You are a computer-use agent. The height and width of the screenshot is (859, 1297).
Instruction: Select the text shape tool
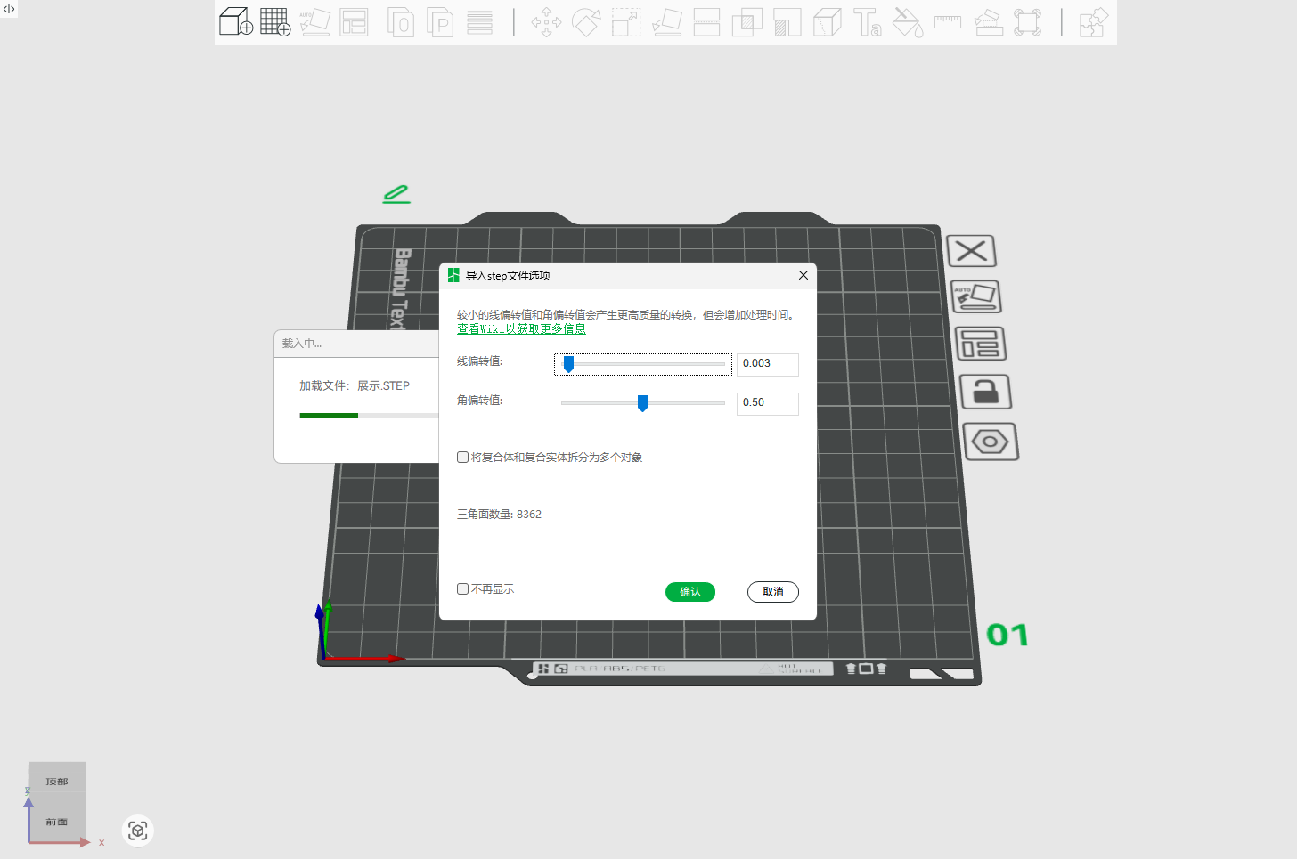coord(867,21)
